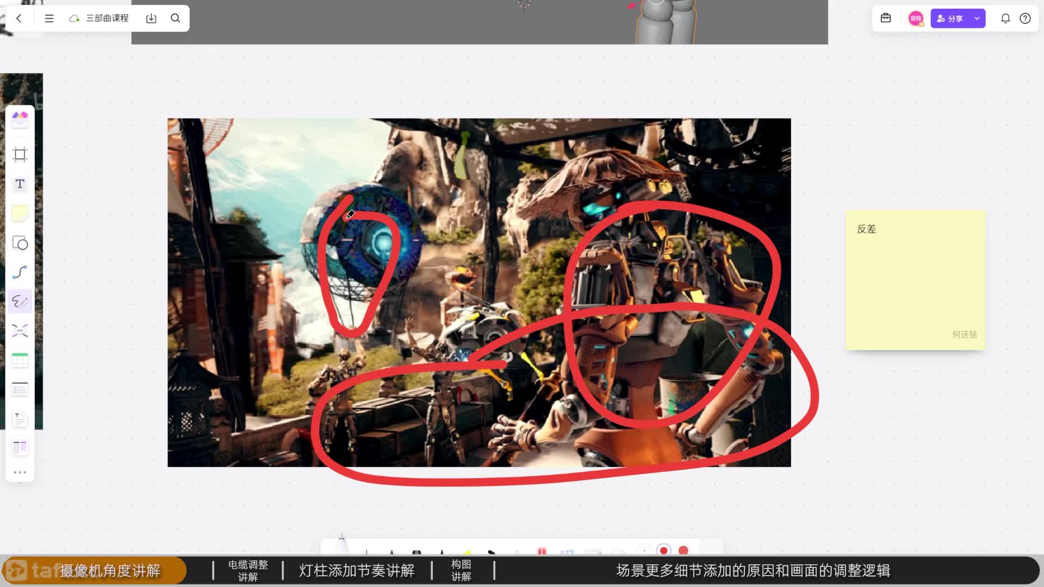The width and height of the screenshot is (1044, 587).
Task: Choose the second red color swatch
Action: pyautogui.click(x=683, y=550)
